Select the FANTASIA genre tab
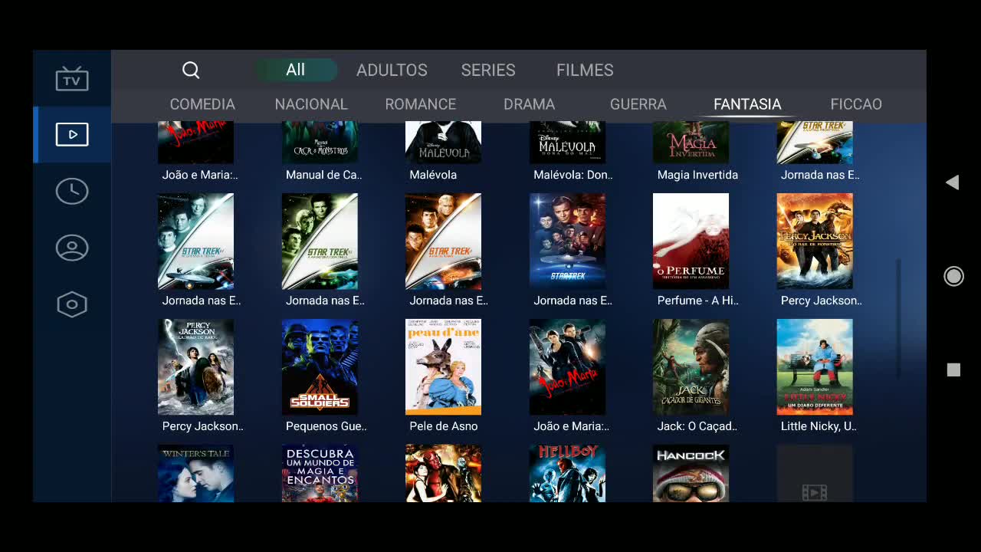 (747, 104)
